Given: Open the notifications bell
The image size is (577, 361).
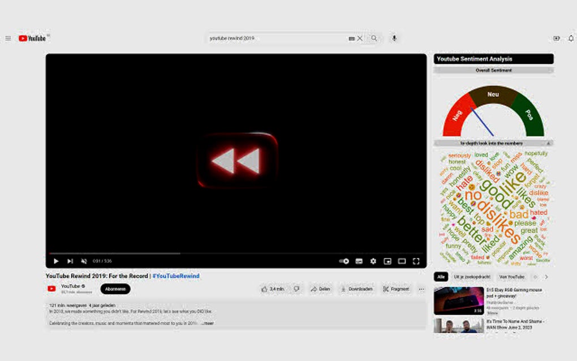Looking at the screenshot, I should click(x=571, y=38).
